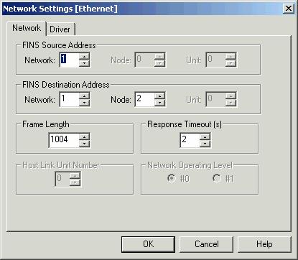Viewport: 298px width, 260px height.
Task: Open Help for network settings
Action: click(x=264, y=244)
